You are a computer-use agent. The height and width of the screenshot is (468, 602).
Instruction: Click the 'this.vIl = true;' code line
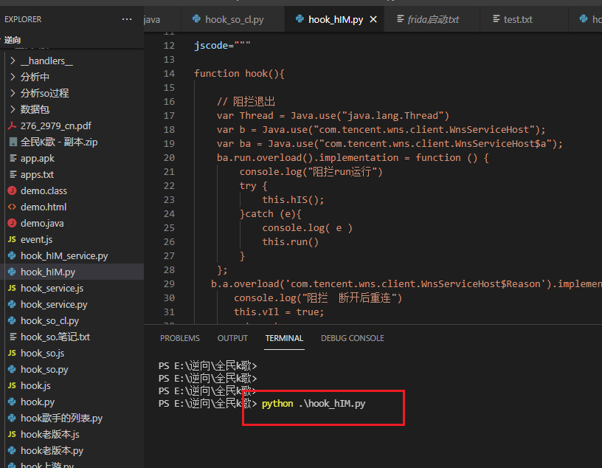tap(279, 312)
